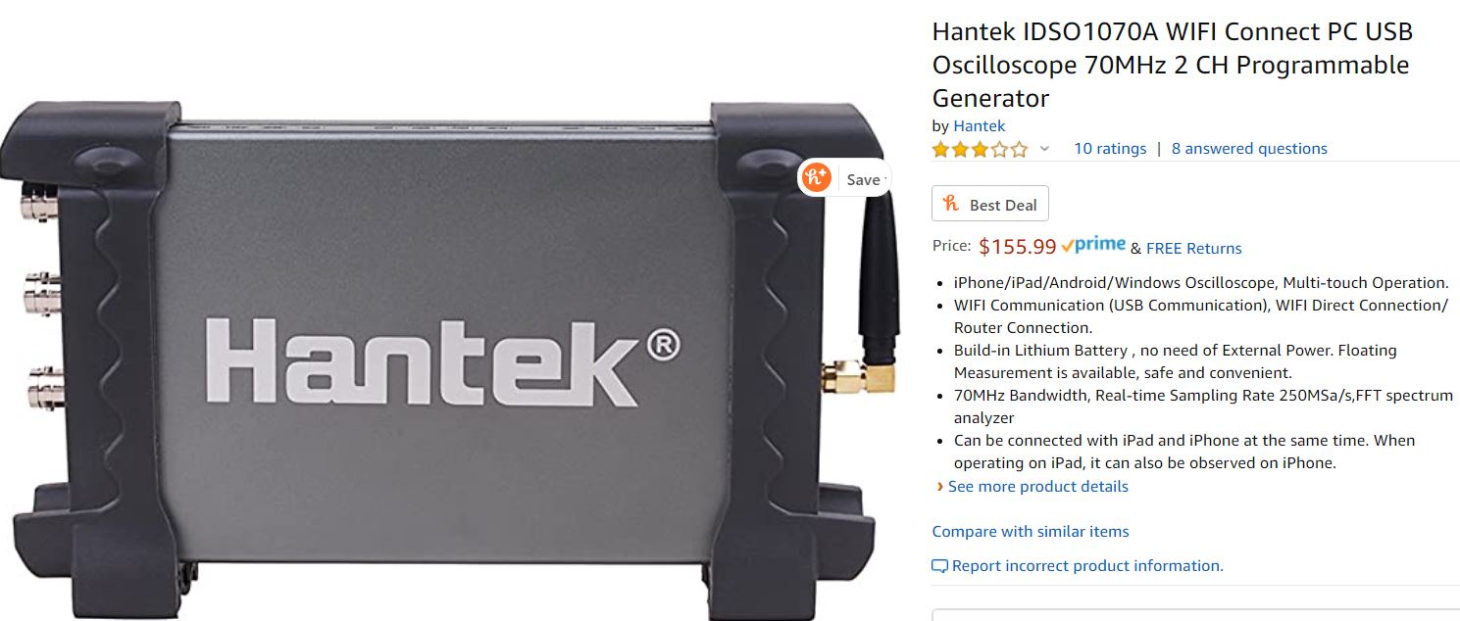
Task: Click the speech bubble report icon
Action: coord(939,566)
